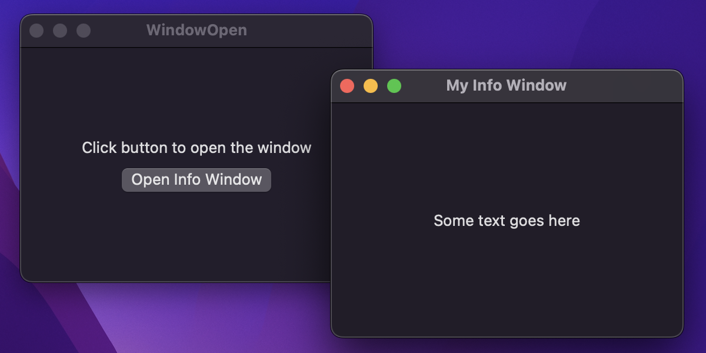The image size is (706, 353).
Task: Click desktop wallpaper below the WindowOpen window
Action: (176, 318)
